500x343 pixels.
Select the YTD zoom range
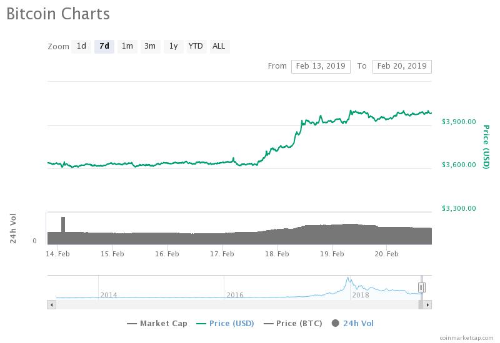tap(196, 46)
